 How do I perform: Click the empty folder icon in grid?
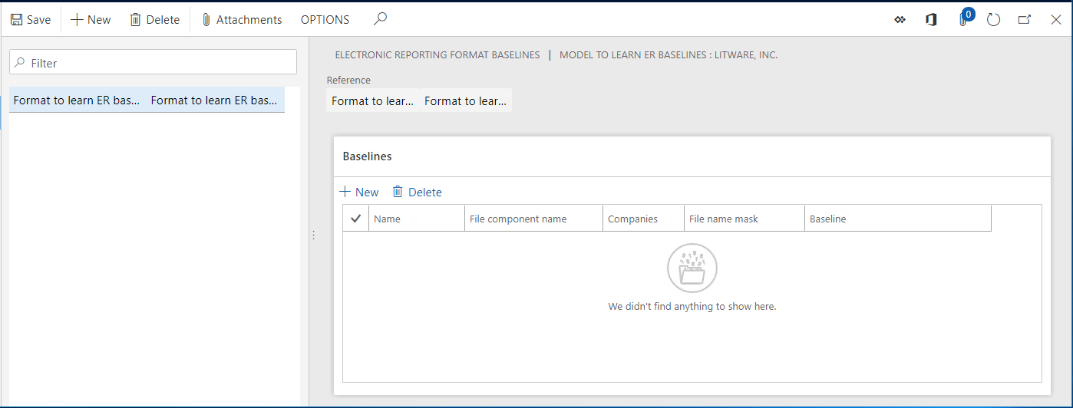tap(692, 268)
